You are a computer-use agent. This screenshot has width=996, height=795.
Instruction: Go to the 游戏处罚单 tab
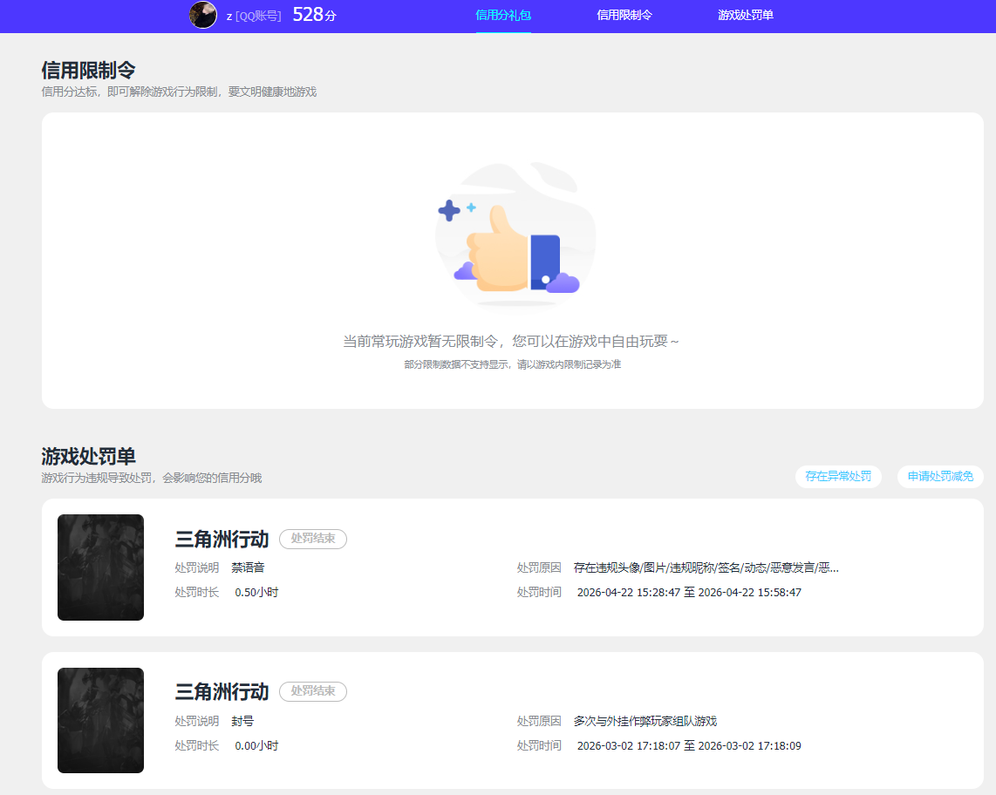(746, 15)
